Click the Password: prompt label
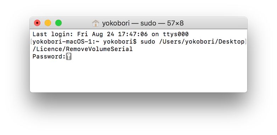The width and height of the screenshot is (277, 135). point(49,57)
